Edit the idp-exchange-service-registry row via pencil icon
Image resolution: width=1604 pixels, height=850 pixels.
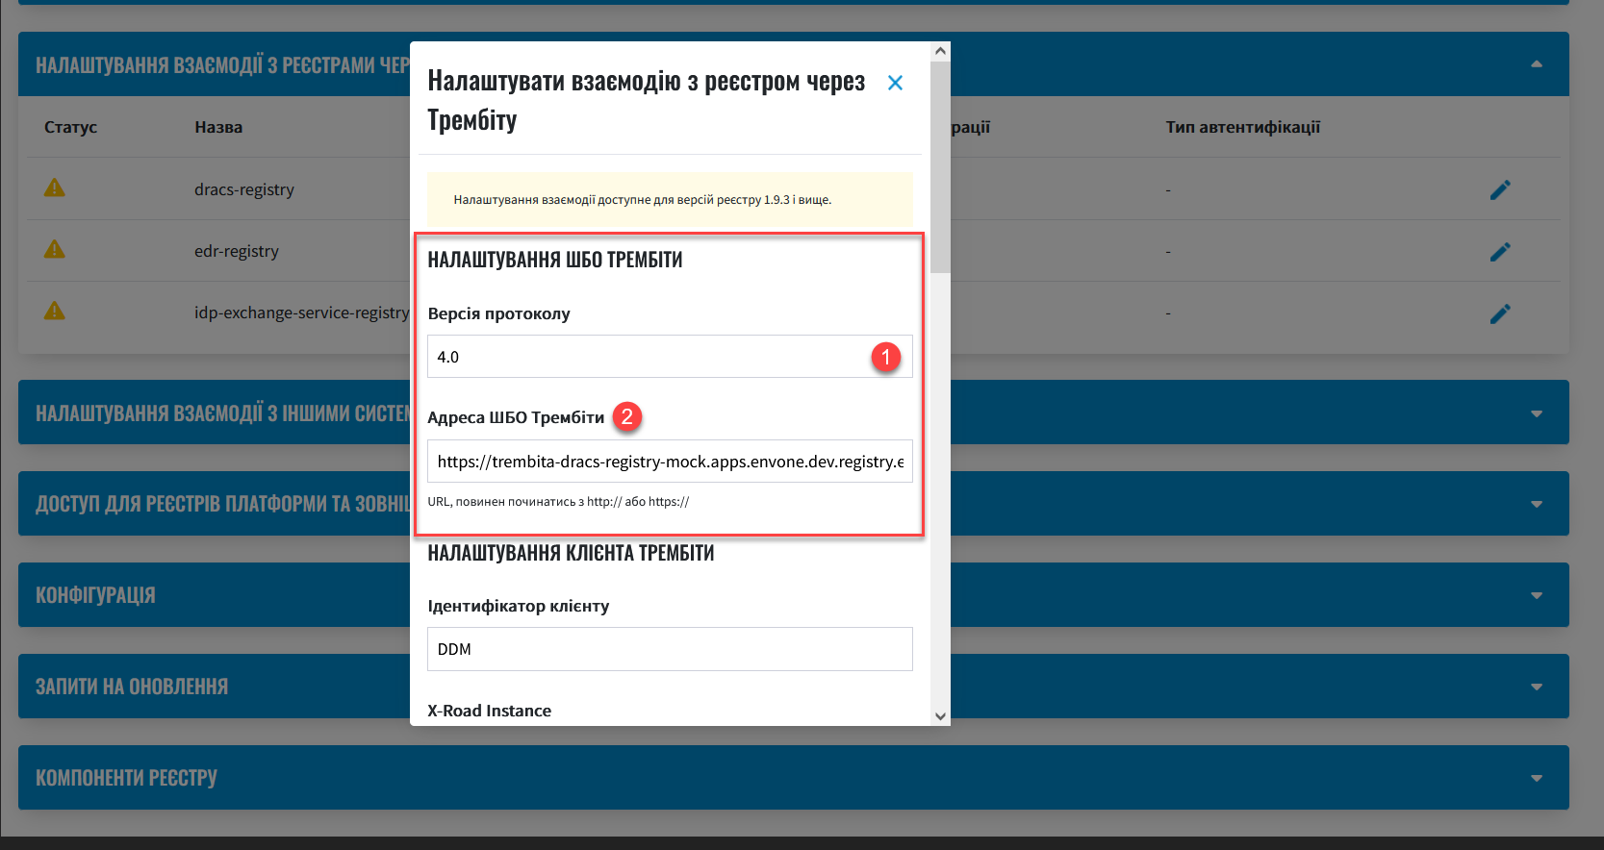point(1500,313)
